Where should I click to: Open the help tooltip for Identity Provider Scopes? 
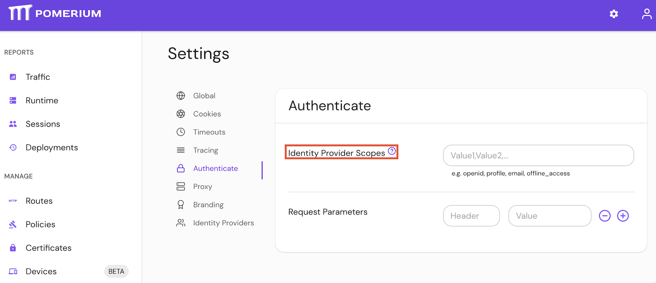coord(392,150)
